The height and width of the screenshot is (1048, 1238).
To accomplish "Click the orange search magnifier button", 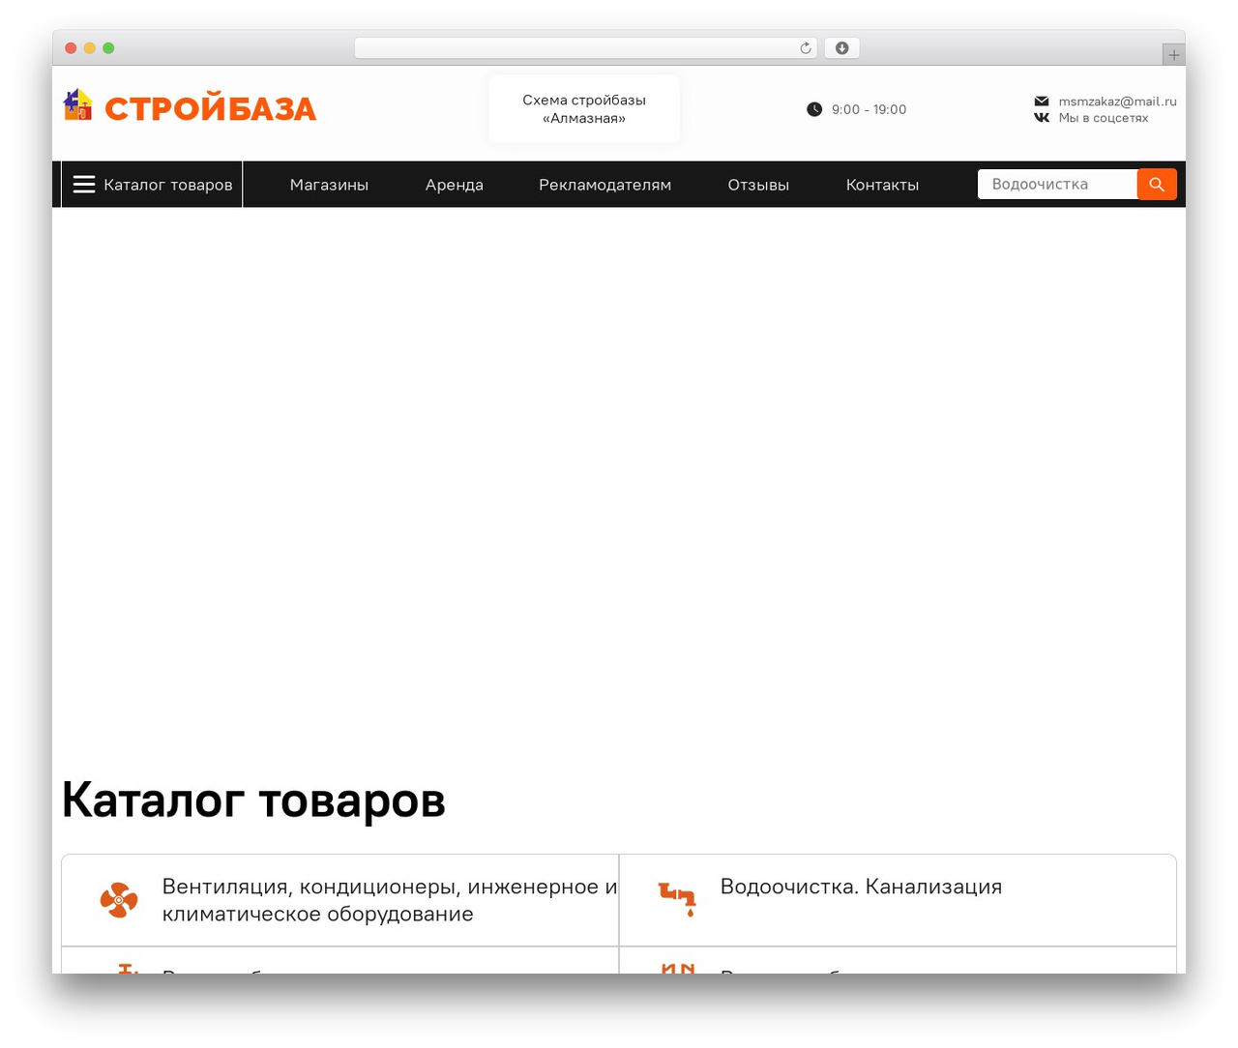I will (1157, 184).
